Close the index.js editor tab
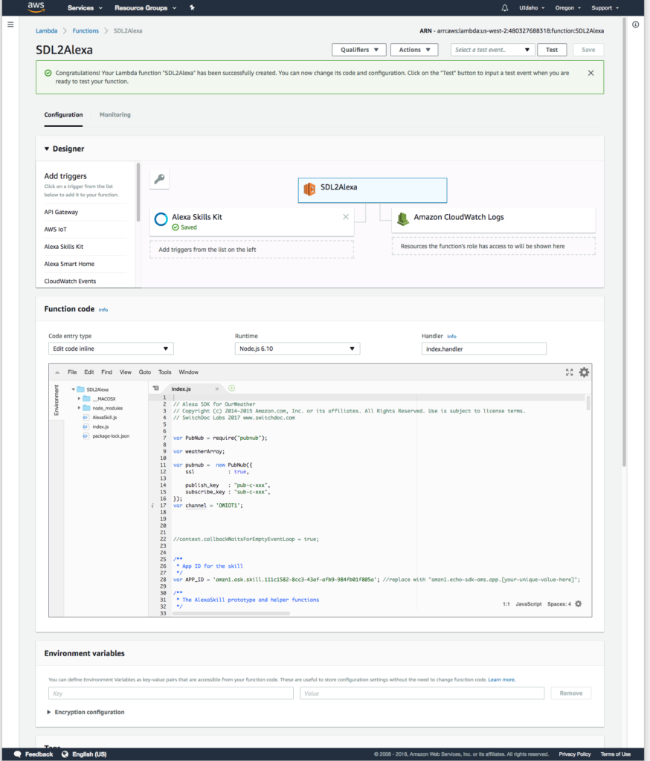 (x=216, y=389)
